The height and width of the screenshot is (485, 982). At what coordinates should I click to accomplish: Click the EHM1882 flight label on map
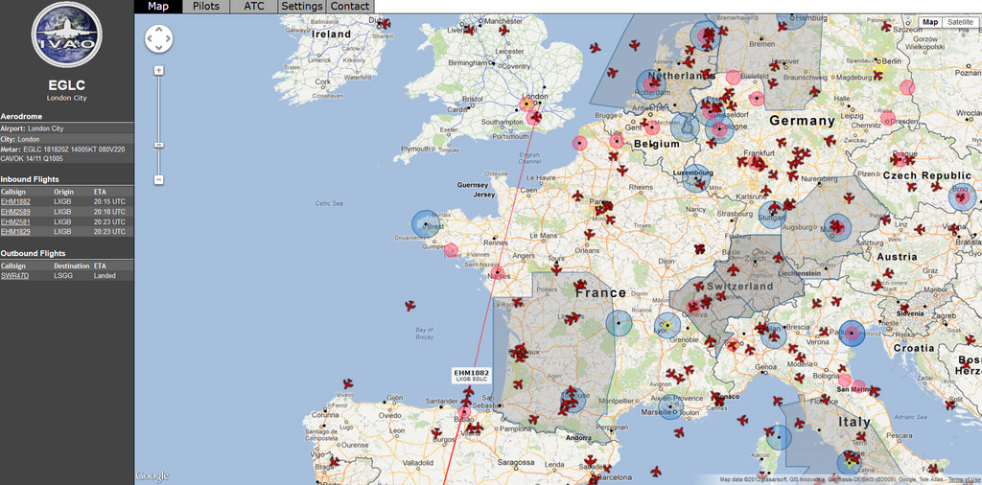[471, 375]
